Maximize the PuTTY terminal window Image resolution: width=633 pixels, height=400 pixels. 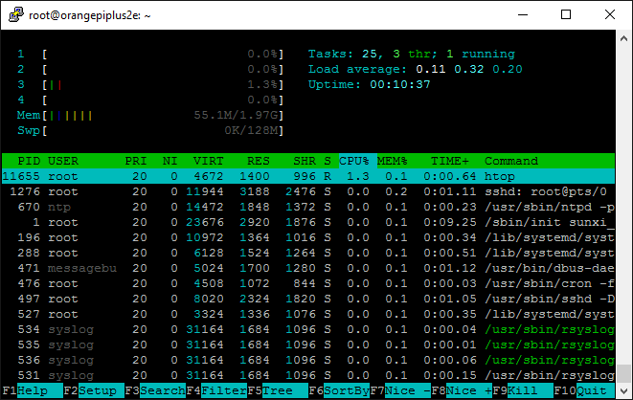566,14
